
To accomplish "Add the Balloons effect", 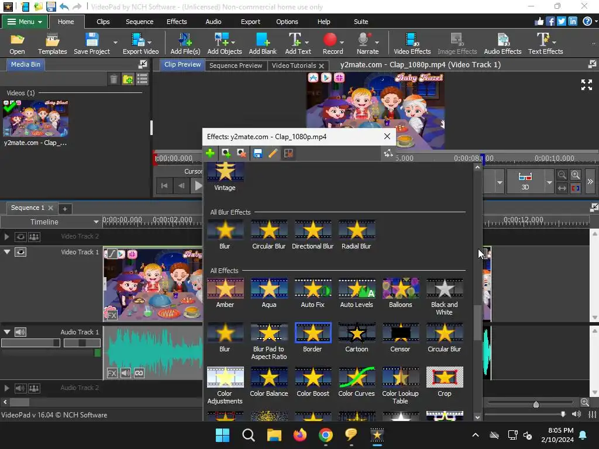I will pos(400,293).
